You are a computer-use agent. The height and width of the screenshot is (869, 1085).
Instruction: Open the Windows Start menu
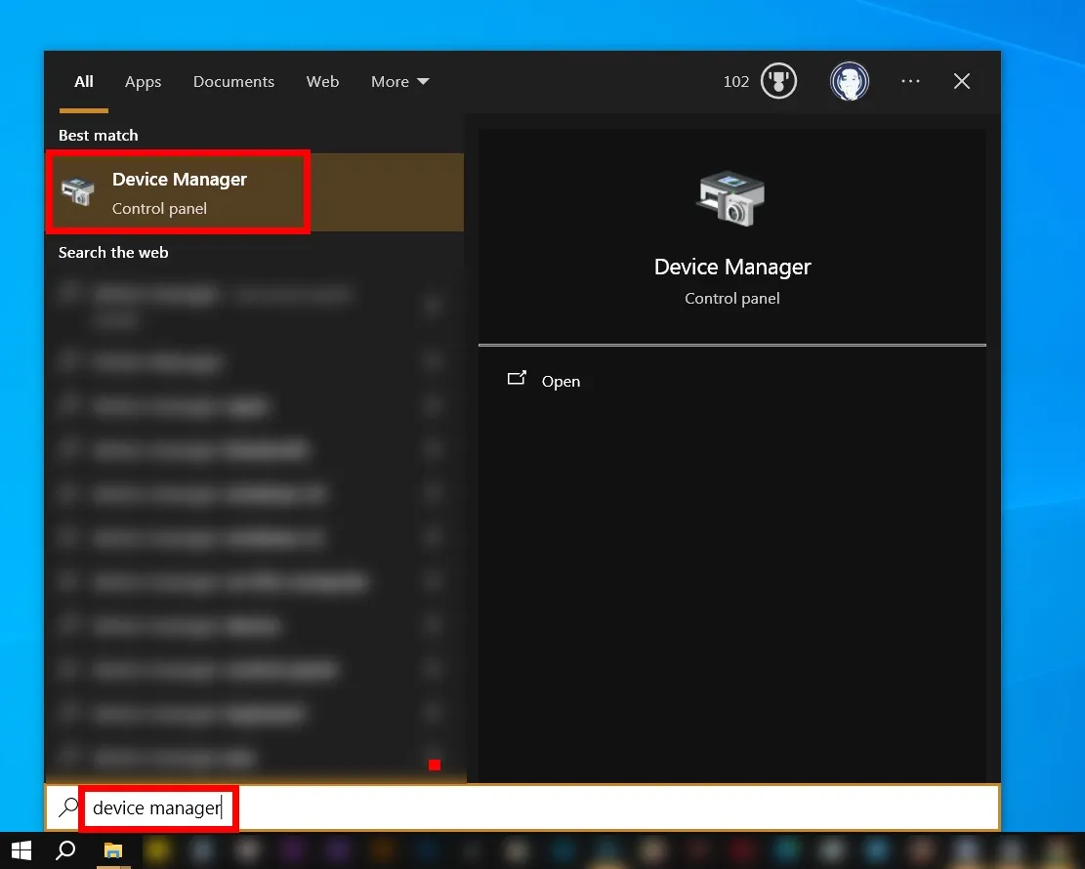(21, 850)
